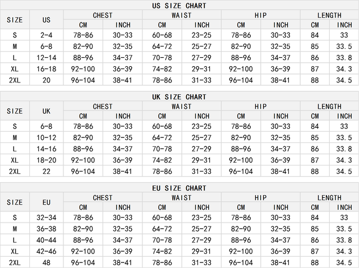Image resolution: width=359 pixels, height=268 pixels.
Task: Click EU size value 48
Action: (x=47, y=262)
